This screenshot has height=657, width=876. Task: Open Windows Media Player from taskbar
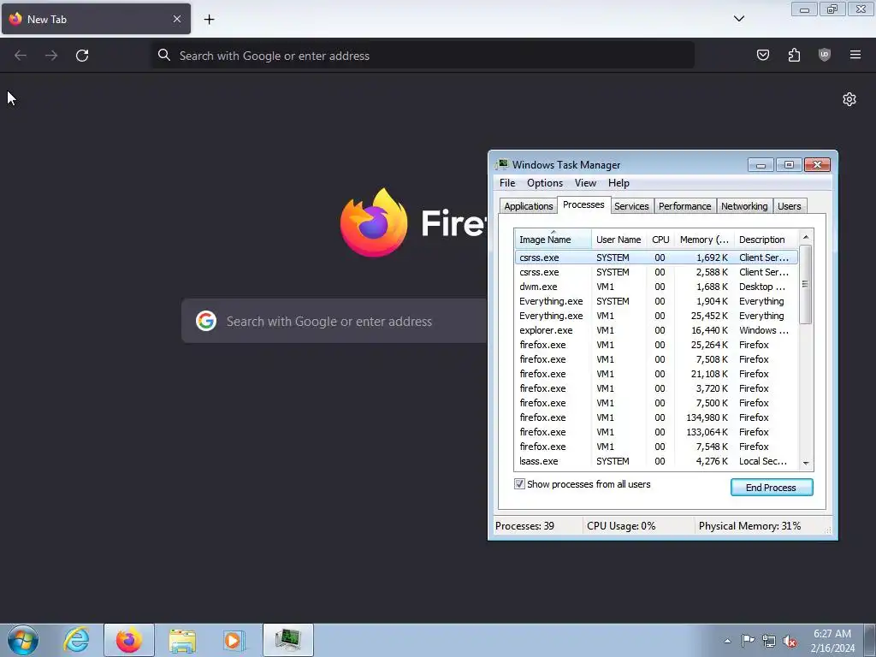[x=234, y=640]
